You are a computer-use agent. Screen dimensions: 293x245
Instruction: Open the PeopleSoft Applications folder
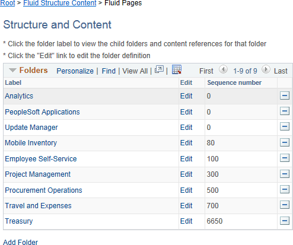42,112
